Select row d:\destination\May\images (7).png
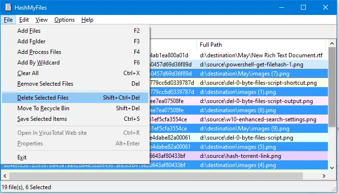This screenshot has width=339, height=194. pos(239,74)
